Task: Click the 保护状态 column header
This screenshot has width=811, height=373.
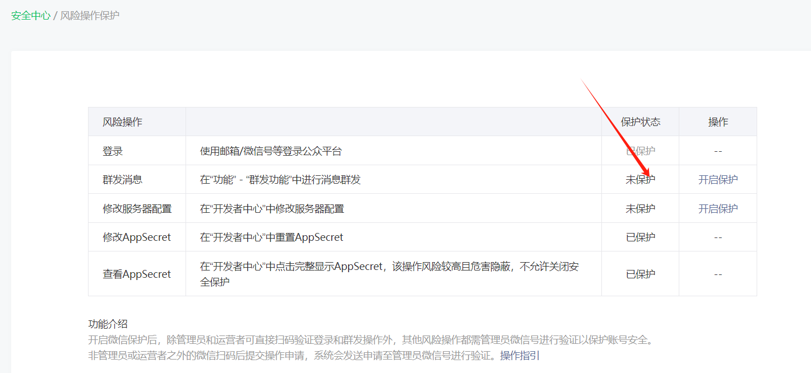Action: click(640, 122)
